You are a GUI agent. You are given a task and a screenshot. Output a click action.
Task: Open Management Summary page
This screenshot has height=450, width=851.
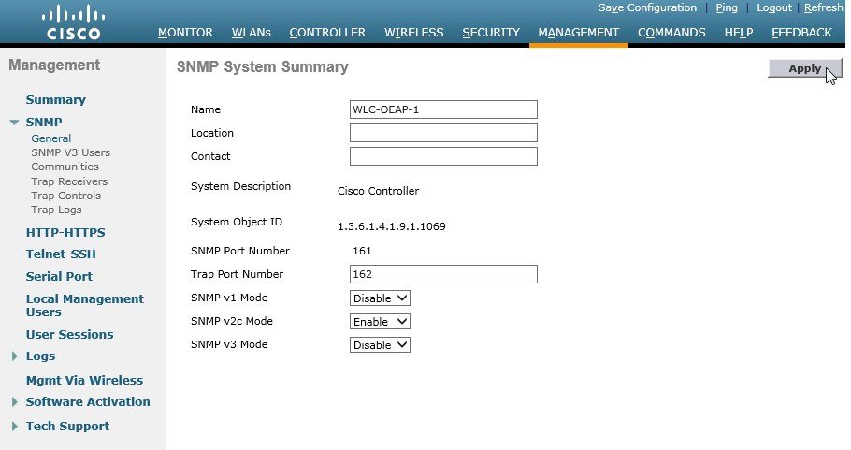[x=56, y=100]
